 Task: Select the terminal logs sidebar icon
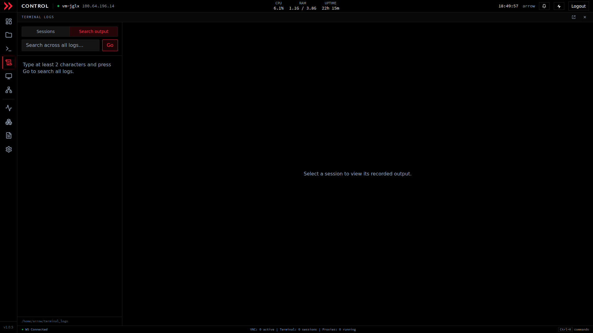[9, 63]
